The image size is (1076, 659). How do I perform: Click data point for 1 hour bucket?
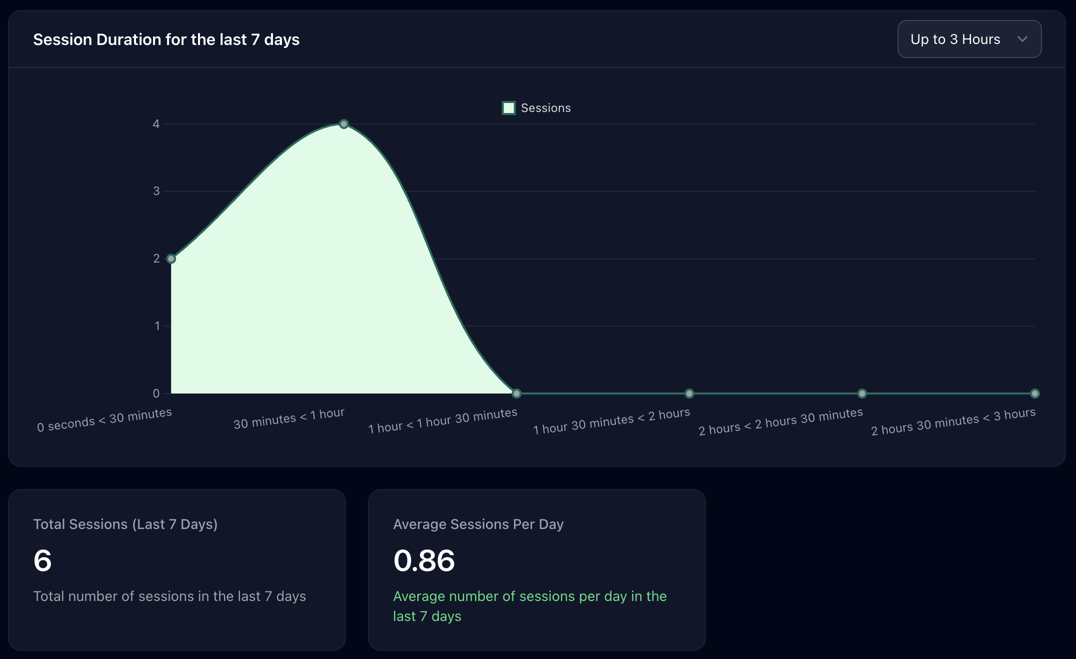tap(516, 393)
